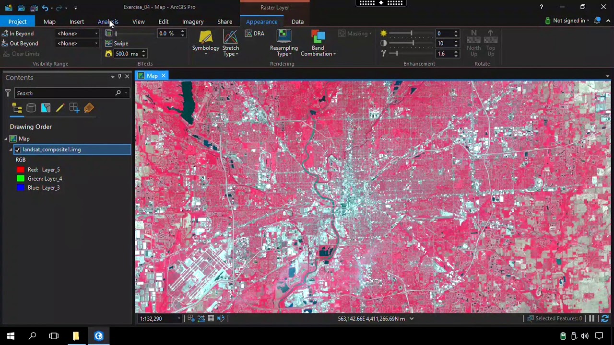Open the notifications bell icon
614x345 pixels.
coord(597,21)
